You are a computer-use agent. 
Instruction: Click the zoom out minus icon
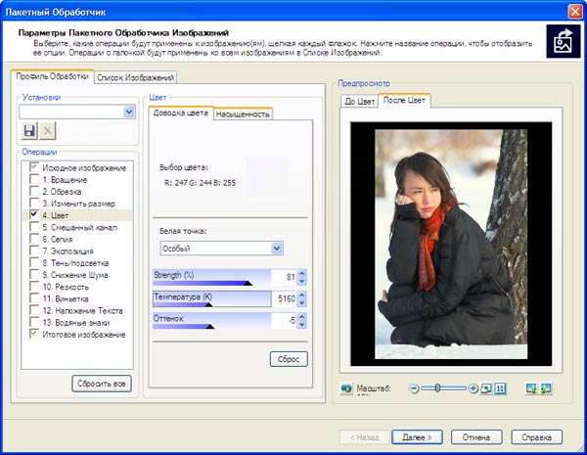(414, 388)
